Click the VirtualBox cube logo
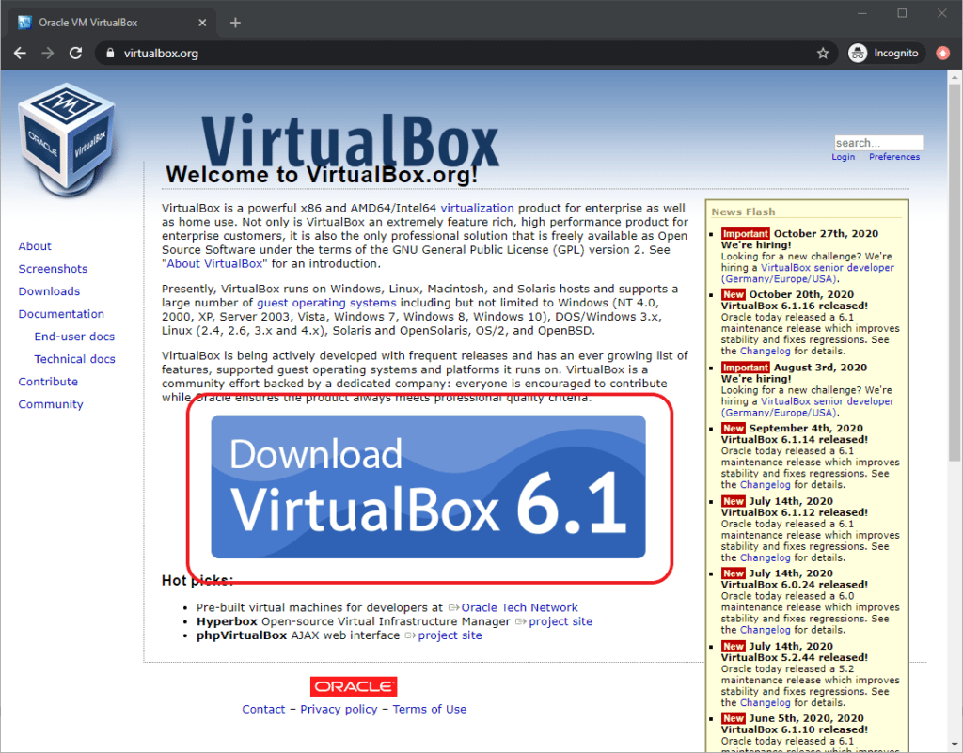 point(66,136)
